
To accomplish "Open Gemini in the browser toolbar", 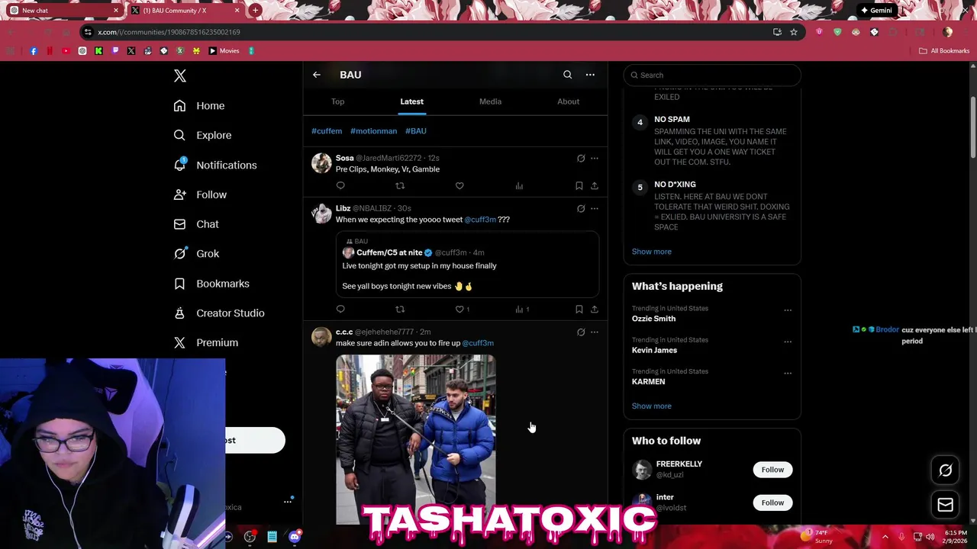I will click(876, 11).
